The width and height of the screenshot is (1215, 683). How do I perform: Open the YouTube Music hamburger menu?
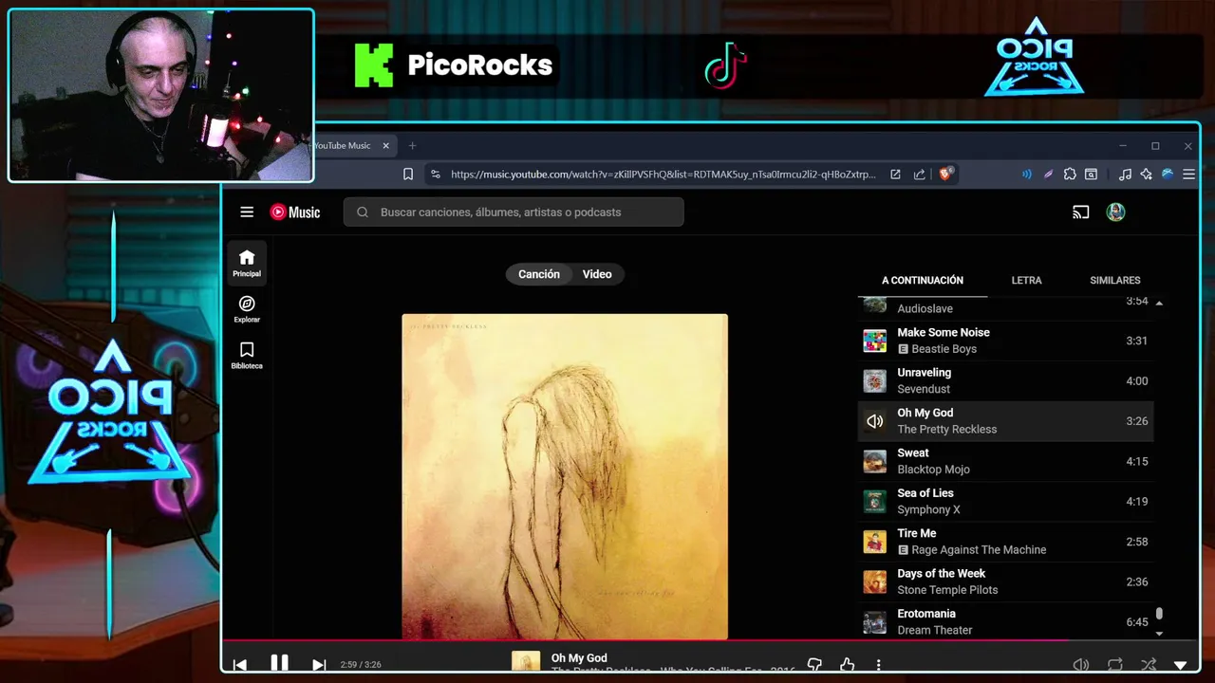247,212
